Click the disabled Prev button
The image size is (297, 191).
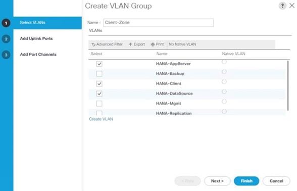pos(187,181)
